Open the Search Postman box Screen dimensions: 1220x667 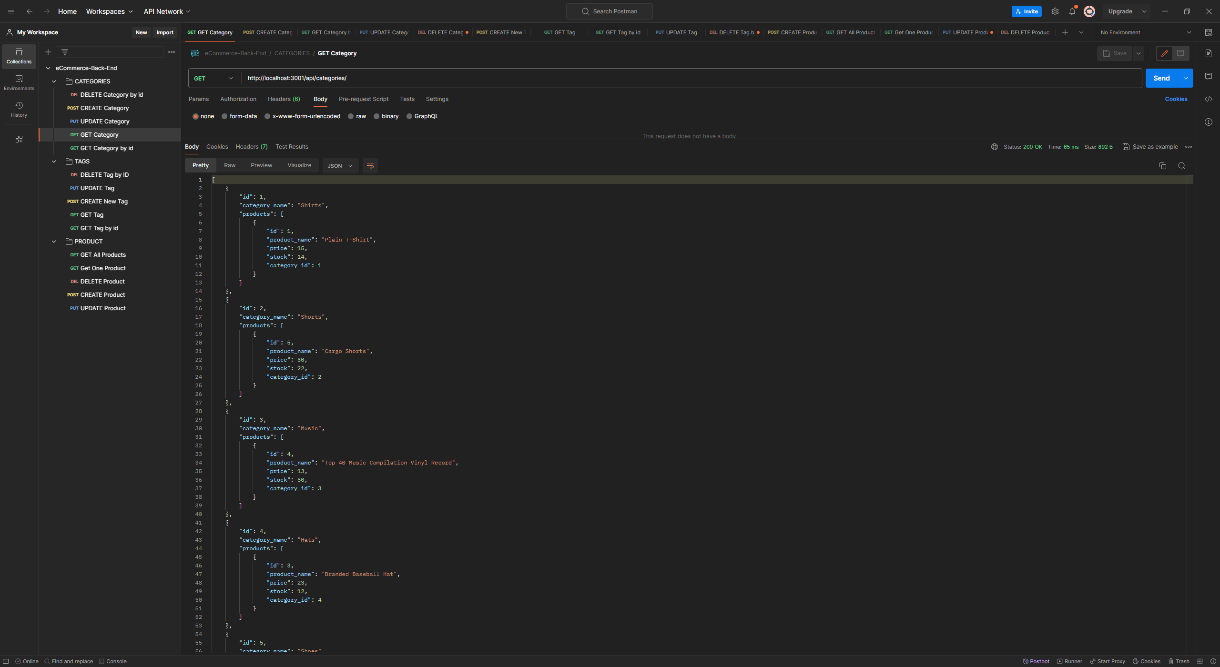tap(609, 11)
